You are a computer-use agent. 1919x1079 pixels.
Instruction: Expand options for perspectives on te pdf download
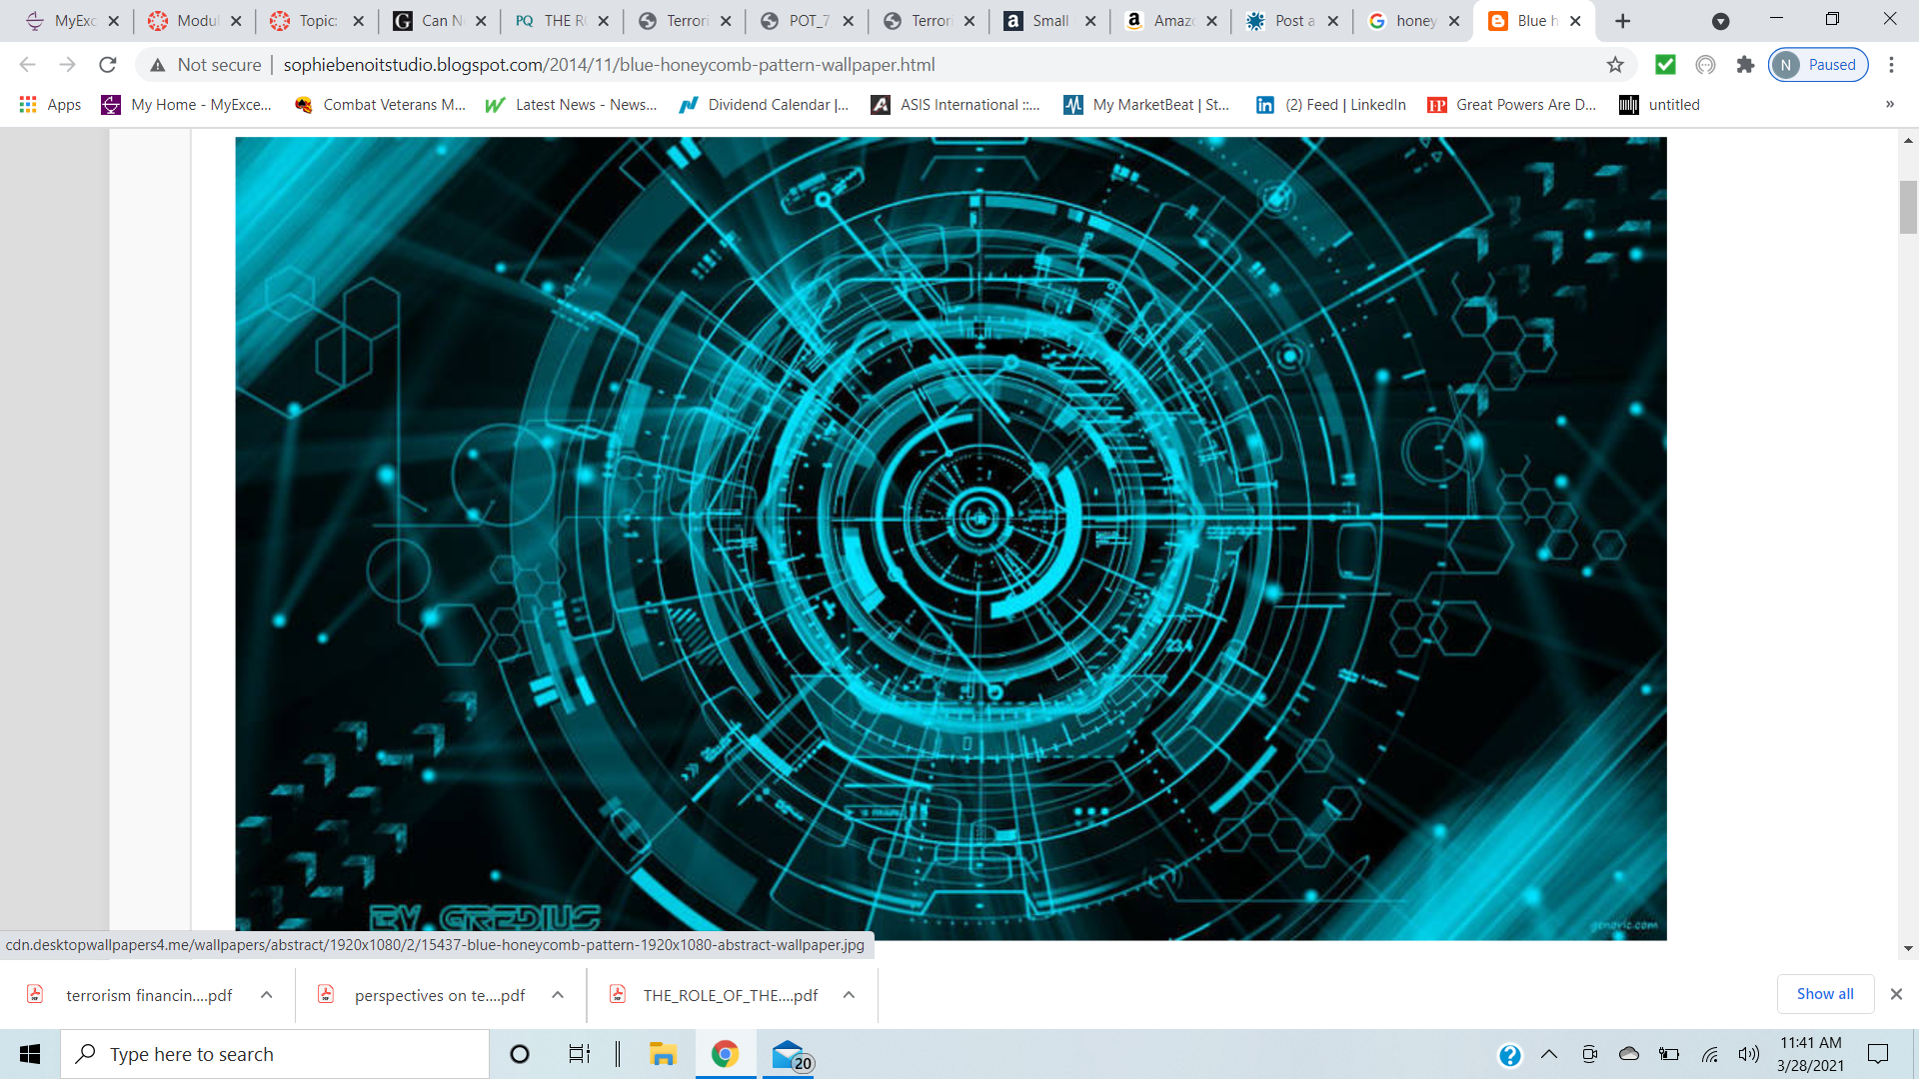(558, 995)
